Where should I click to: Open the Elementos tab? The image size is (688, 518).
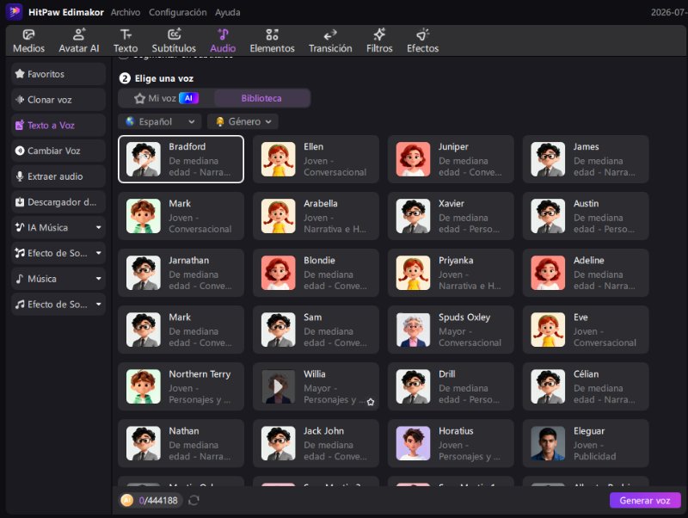272,40
